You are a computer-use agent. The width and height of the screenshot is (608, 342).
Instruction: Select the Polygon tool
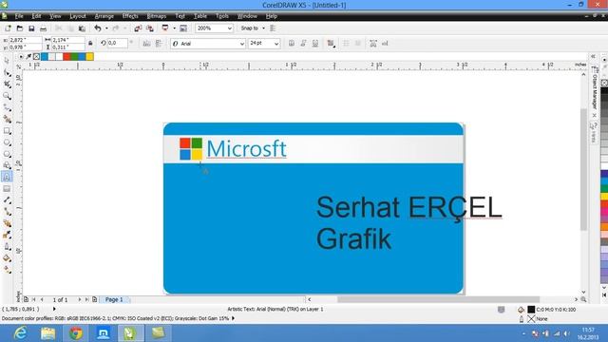(7, 154)
